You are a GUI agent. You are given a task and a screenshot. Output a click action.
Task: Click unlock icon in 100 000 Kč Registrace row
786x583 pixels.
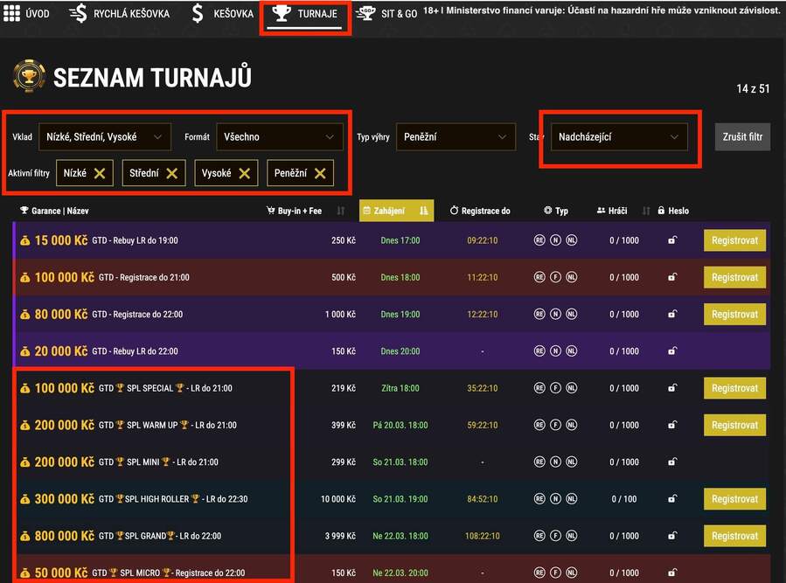[x=671, y=277]
